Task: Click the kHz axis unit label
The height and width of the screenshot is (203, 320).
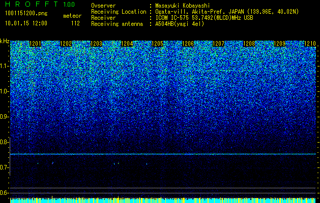Action: click(5, 41)
